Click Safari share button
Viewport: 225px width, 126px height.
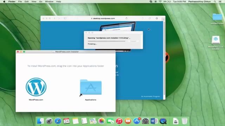[143, 19]
